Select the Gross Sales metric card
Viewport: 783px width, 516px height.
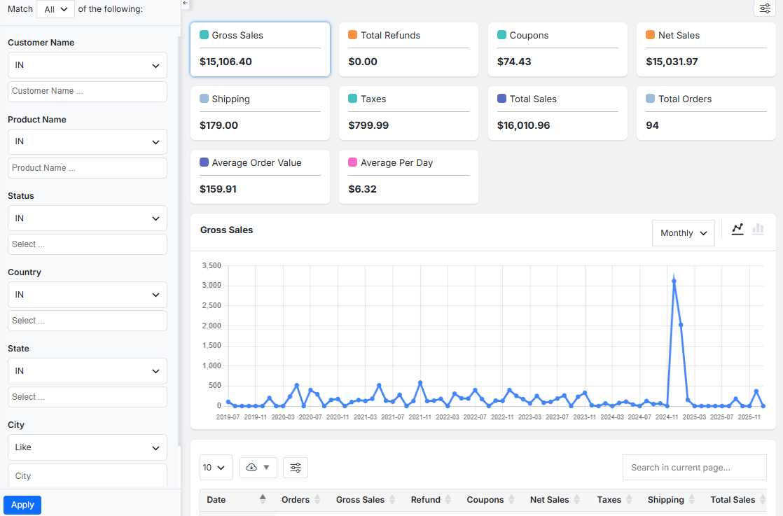point(260,50)
